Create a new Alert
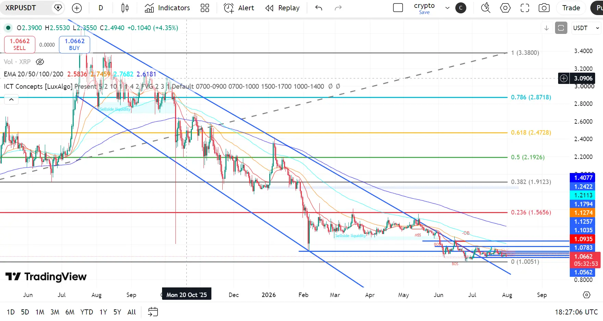603x321 pixels. tap(239, 8)
